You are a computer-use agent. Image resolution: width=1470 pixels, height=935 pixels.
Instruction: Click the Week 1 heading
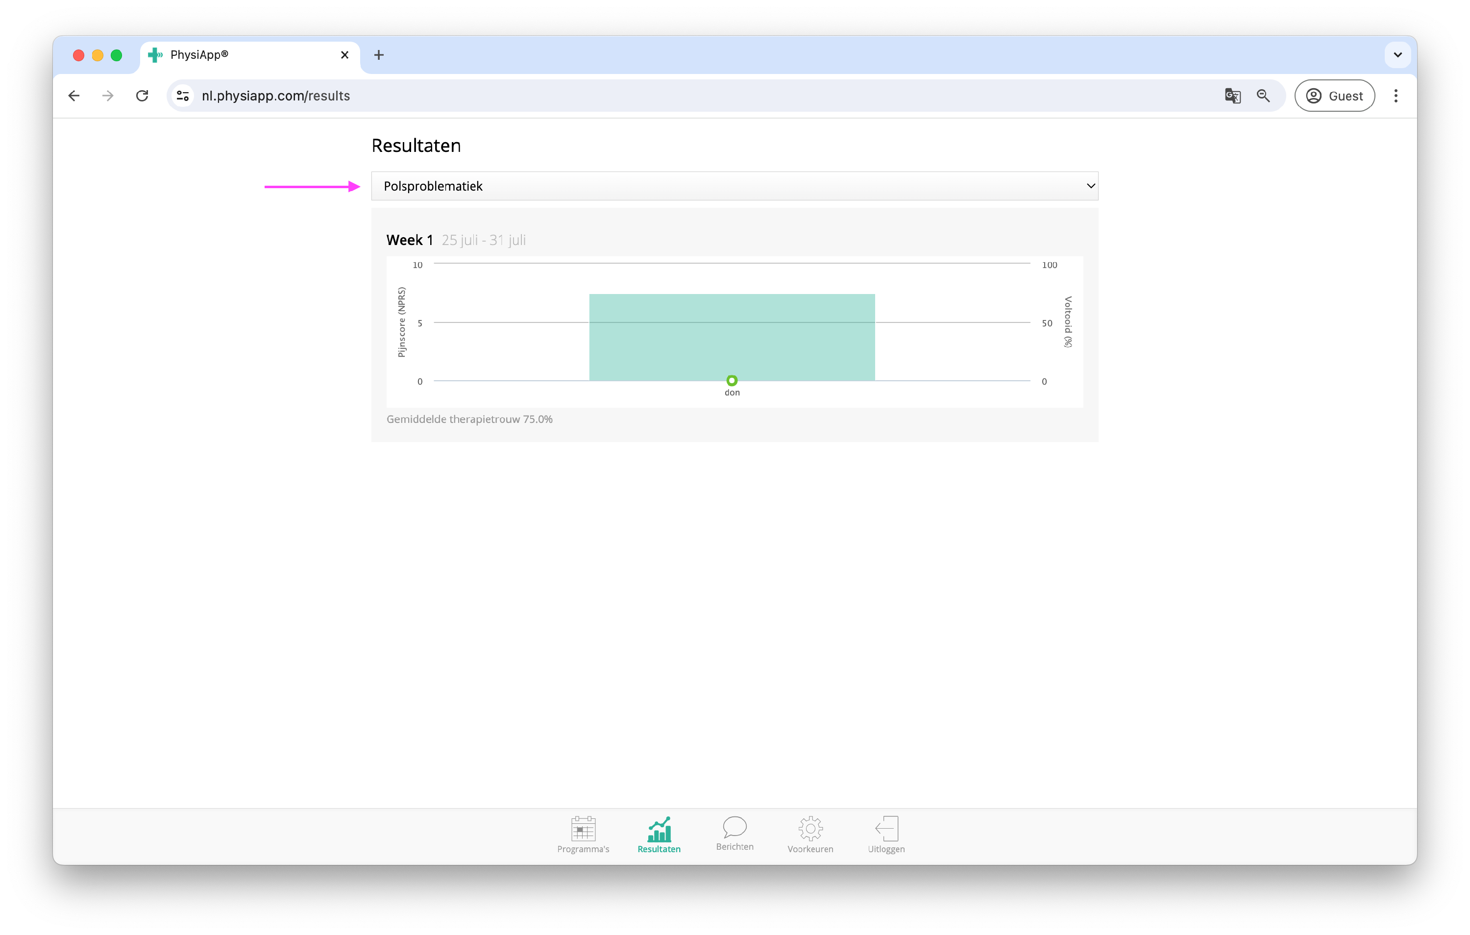410,240
